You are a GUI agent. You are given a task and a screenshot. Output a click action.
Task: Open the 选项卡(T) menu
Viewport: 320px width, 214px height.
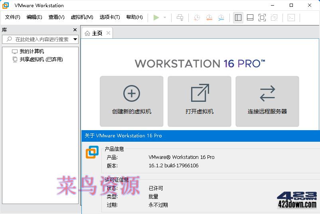tap(110, 17)
